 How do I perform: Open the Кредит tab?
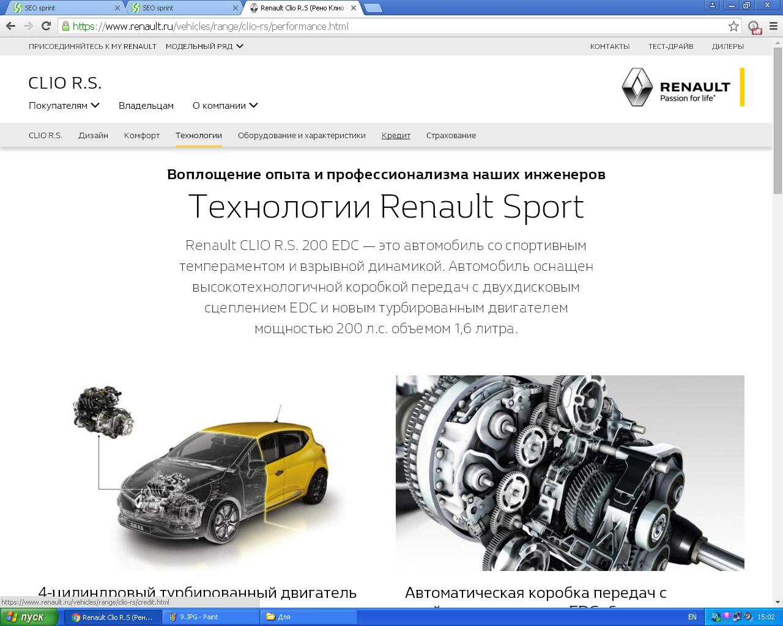coord(396,135)
